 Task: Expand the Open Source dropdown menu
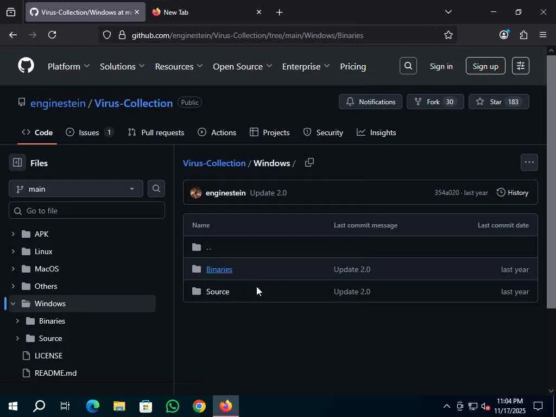tap(243, 67)
